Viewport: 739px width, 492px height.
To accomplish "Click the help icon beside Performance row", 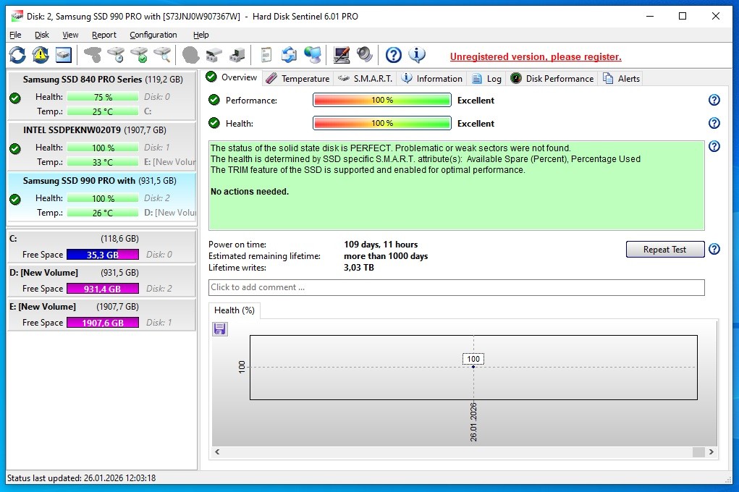I will (x=714, y=101).
